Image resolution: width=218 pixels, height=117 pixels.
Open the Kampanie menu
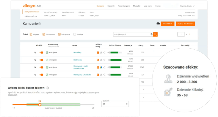pyautogui.click(x=100, y=6)
